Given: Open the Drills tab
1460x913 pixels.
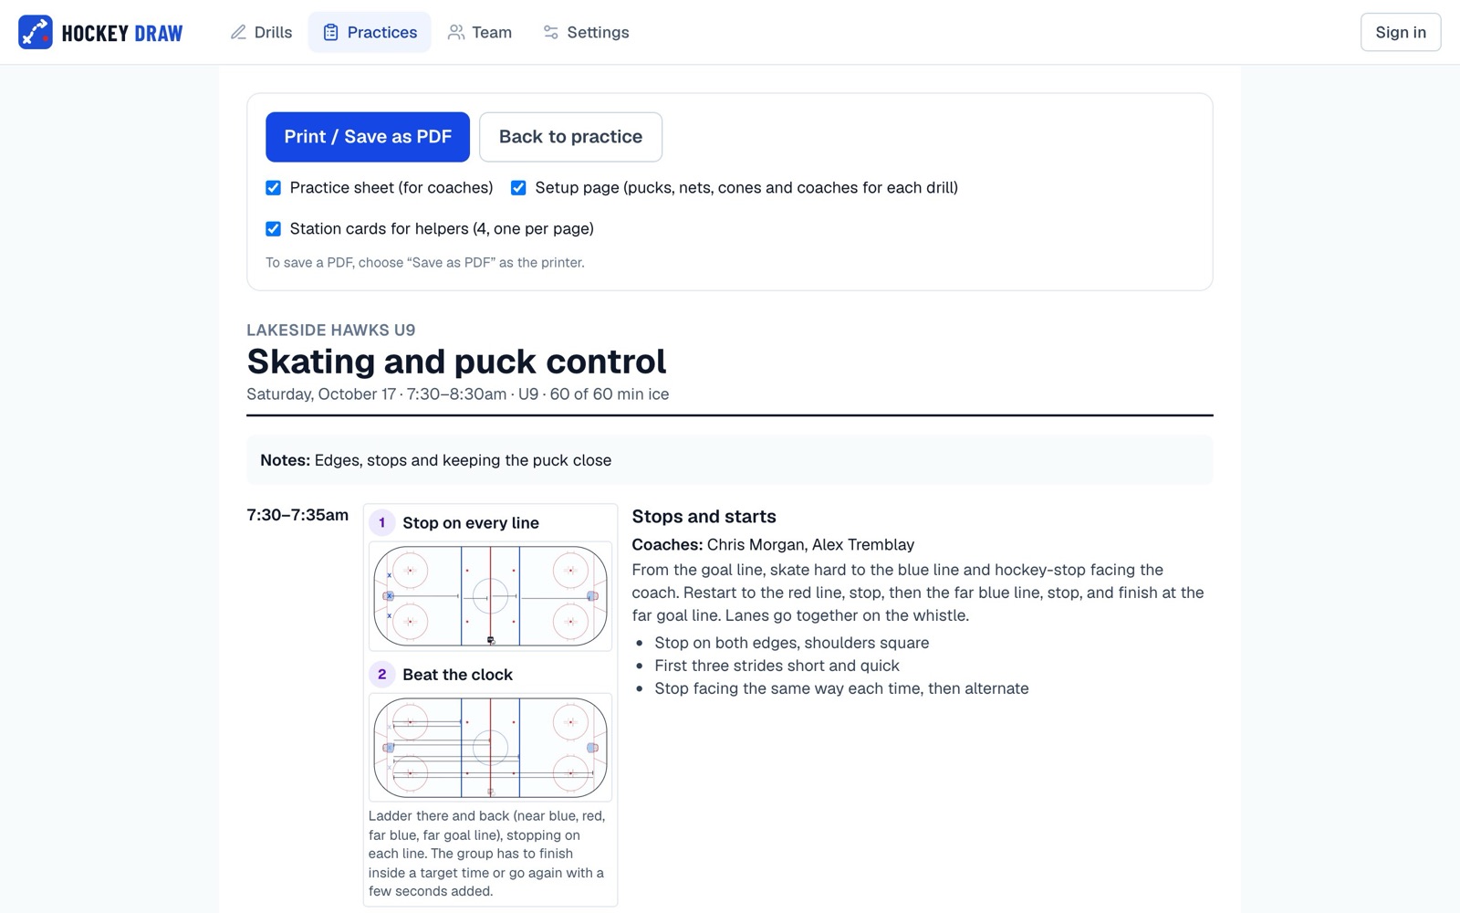Looking at the screenshot, I should pos(261,32).
